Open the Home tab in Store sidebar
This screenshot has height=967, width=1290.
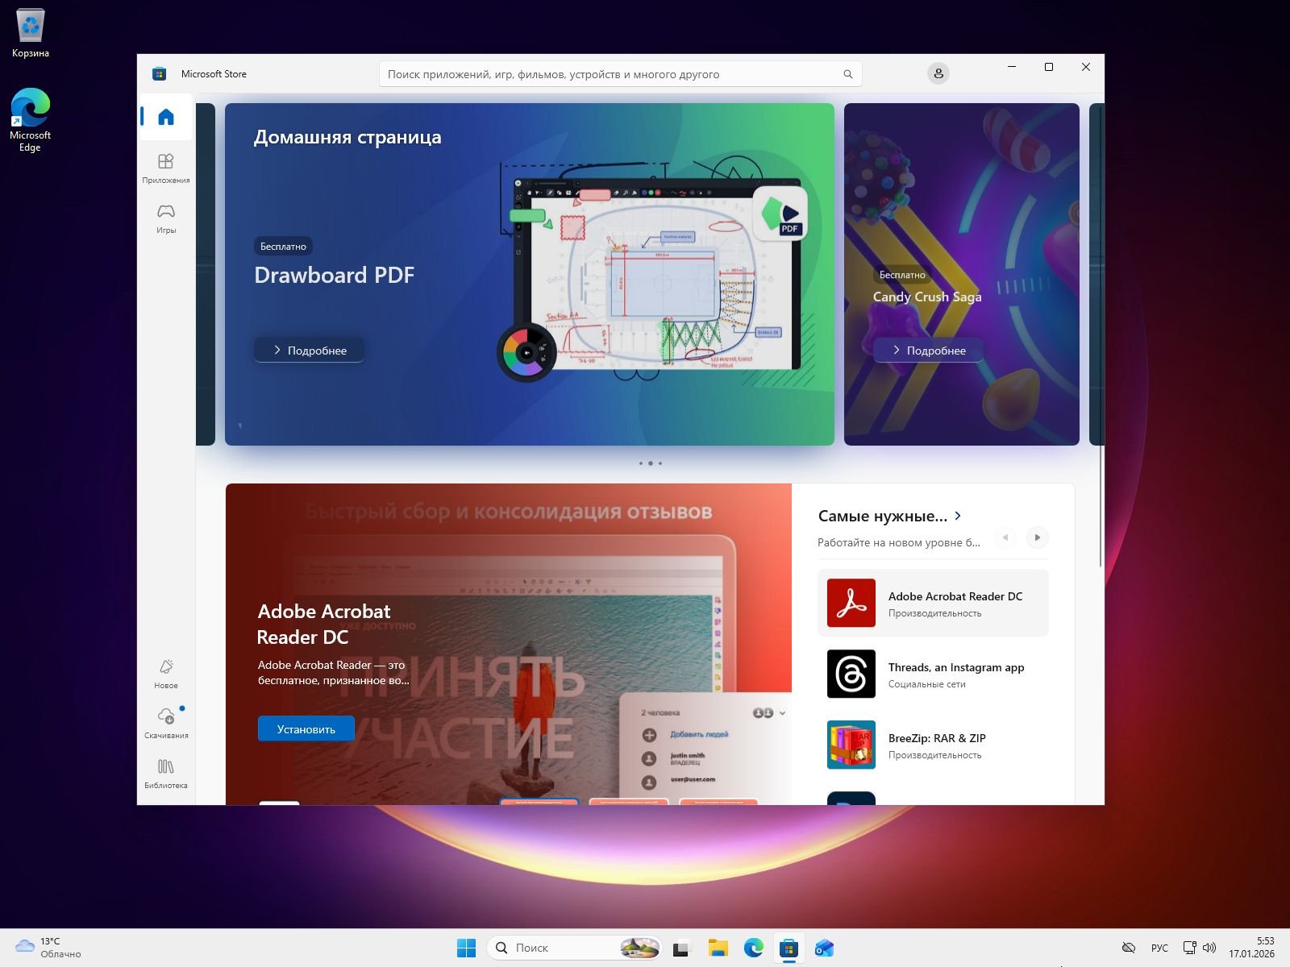(166, 118)
